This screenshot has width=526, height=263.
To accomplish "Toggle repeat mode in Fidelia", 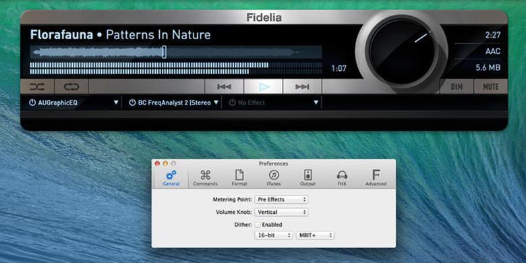I will pyautogui.click(x=71, y=87).
